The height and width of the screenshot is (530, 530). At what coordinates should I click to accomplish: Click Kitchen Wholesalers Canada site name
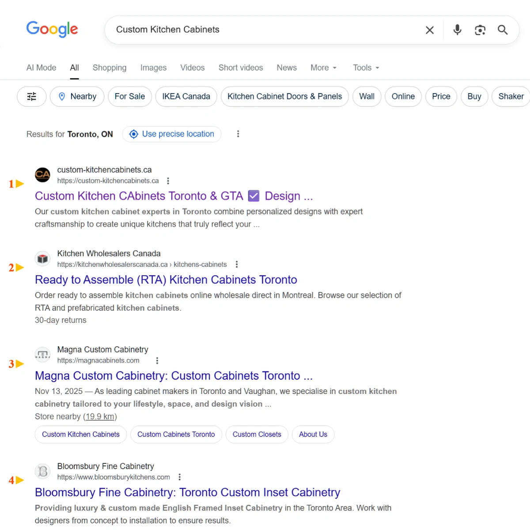[109, 254]
